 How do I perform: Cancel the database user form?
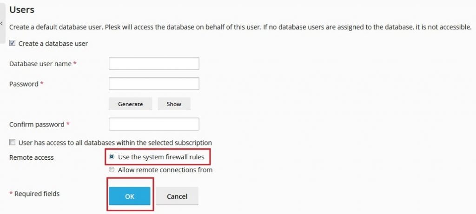[x=177, y=196]
